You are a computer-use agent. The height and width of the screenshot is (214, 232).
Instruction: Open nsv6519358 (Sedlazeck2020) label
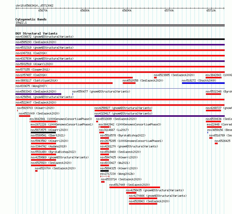(143, 80)
